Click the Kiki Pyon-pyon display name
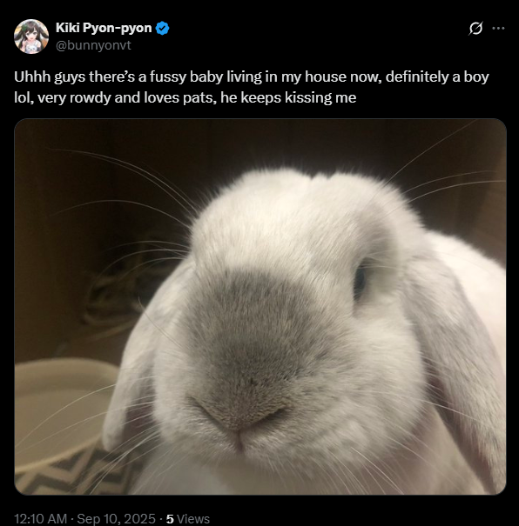The height and width of the screenshot is (526, 519). tap(104, 28)
